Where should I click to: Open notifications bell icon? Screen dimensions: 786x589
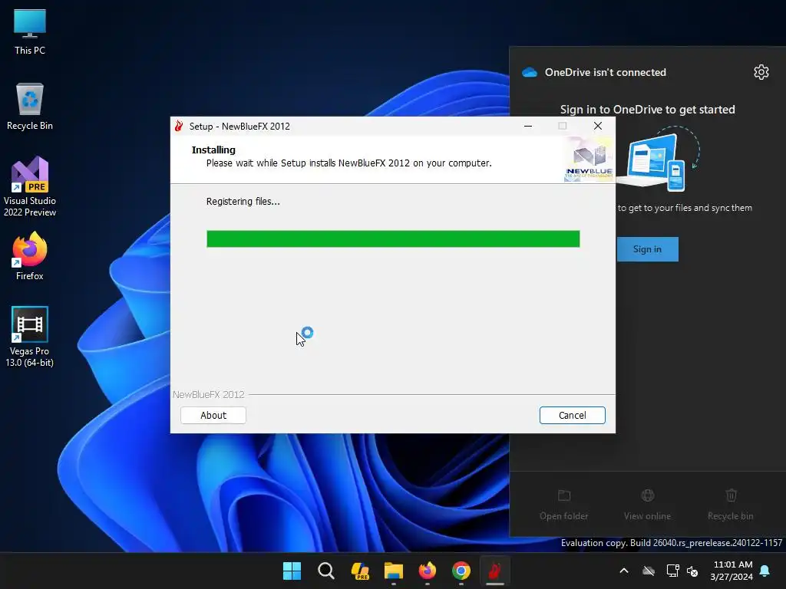[x=765, y=571]
